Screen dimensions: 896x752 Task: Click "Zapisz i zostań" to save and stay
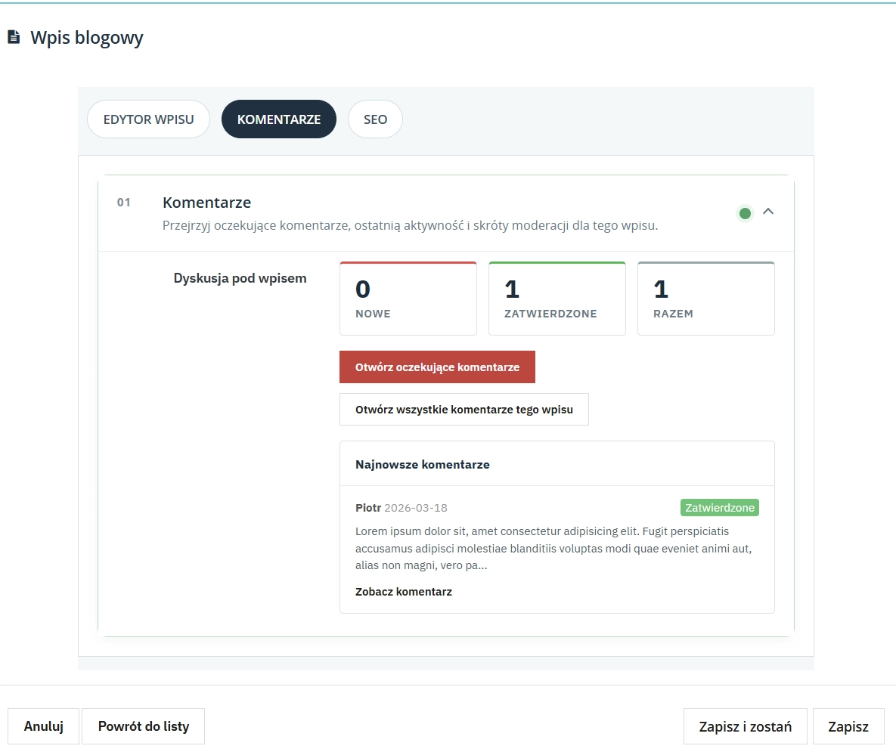pyautogui.click(x=745, y=726)
